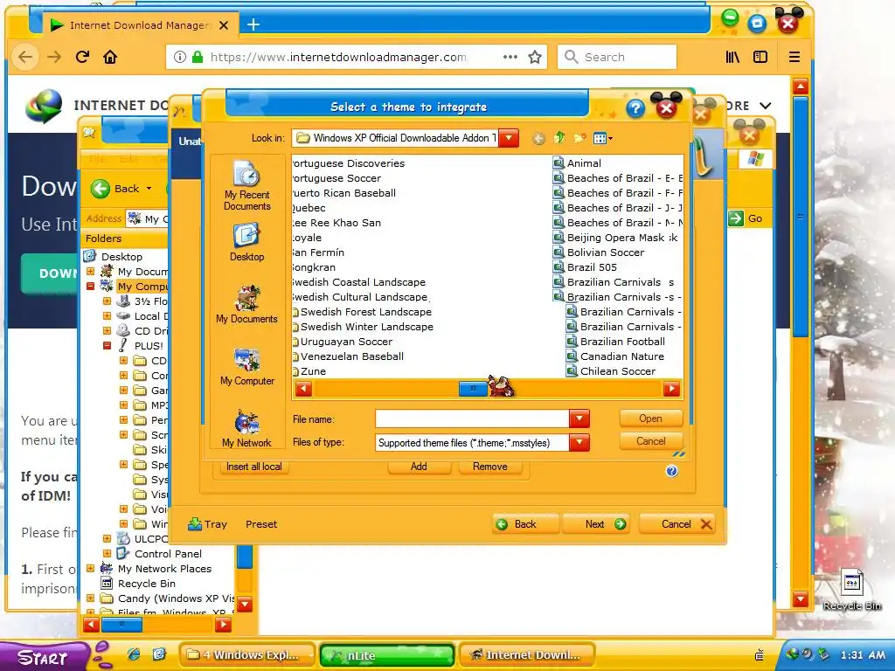Click nLite's Next button

tap(596, 524)
